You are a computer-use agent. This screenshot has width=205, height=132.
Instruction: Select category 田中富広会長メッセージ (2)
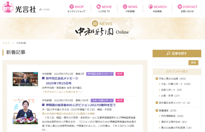tap(174, 103)
